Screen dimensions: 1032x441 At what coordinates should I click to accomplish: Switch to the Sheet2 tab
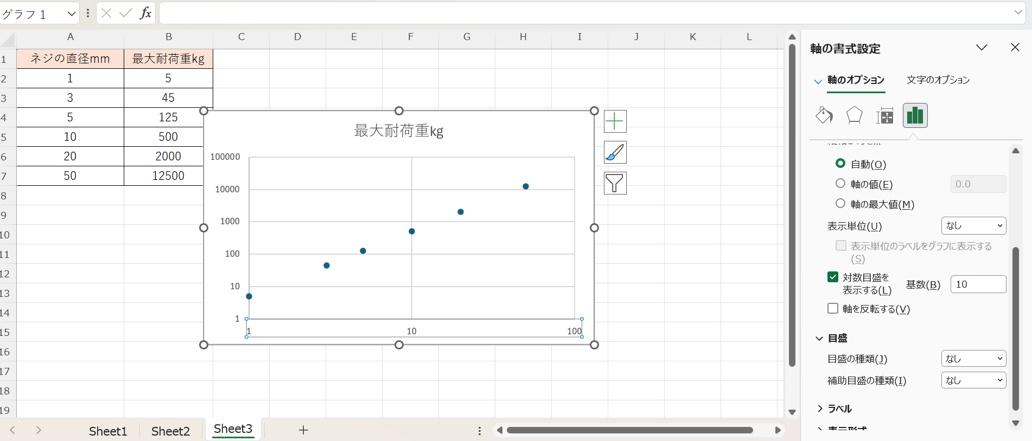pyautogui.click(x=170, y=431)
